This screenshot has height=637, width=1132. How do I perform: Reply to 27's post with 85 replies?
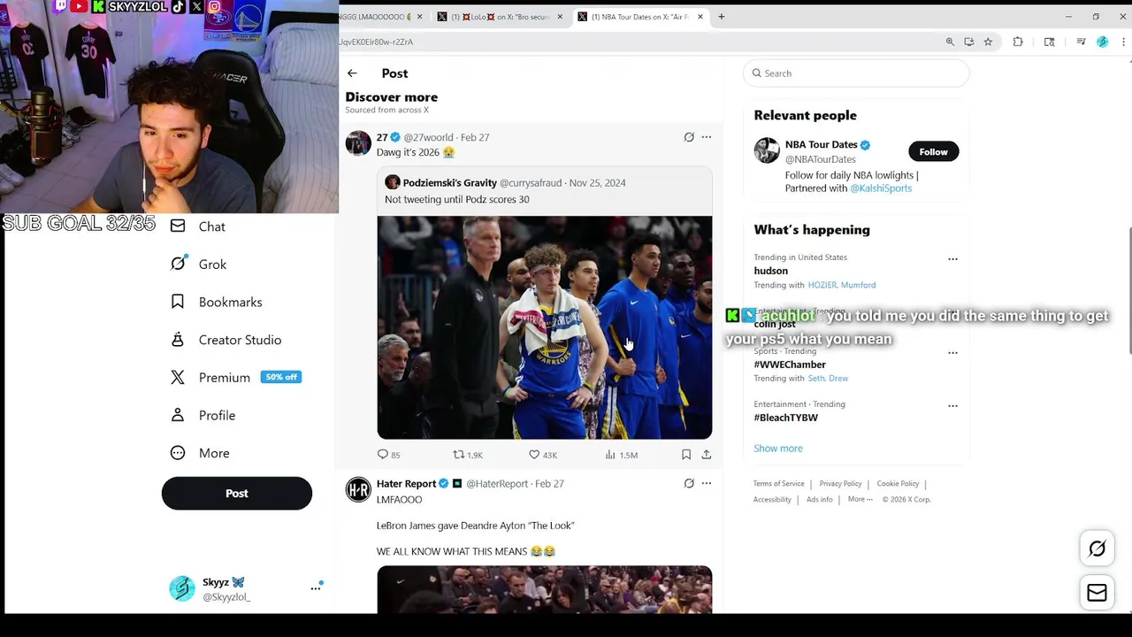pos(389,455)
